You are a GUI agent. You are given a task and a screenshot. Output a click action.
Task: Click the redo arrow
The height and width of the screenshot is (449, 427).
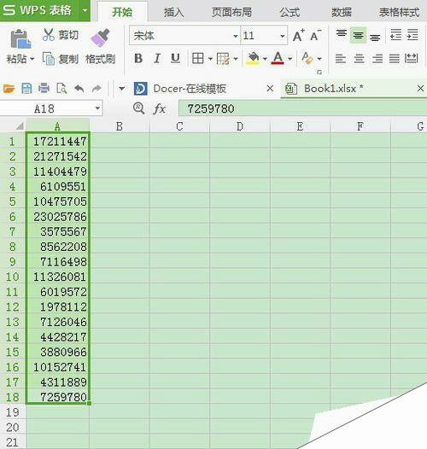pos(97,89)
